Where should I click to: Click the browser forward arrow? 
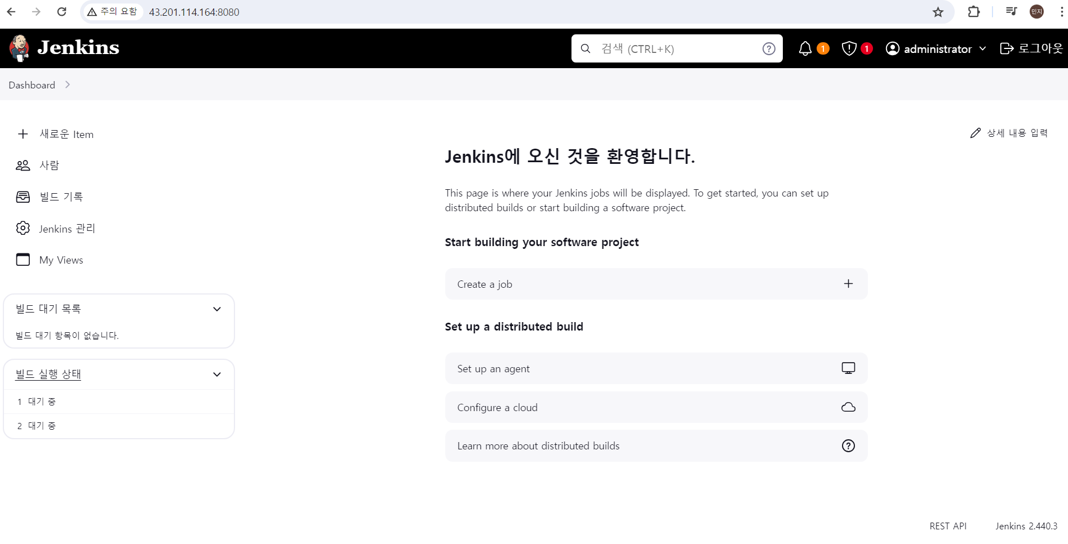36,12
